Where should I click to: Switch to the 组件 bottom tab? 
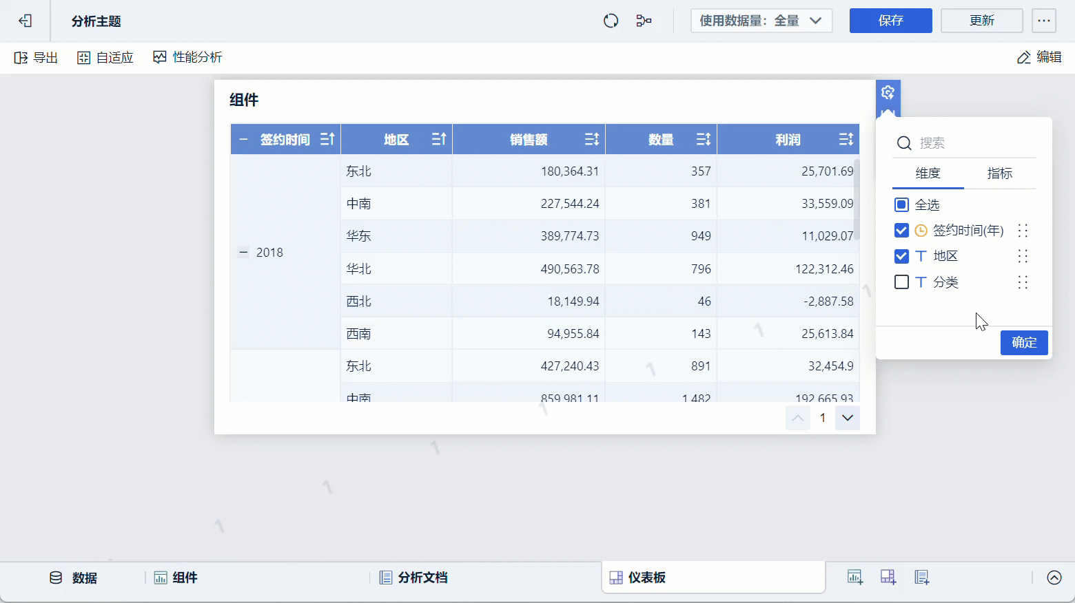[x=176, y=578]
